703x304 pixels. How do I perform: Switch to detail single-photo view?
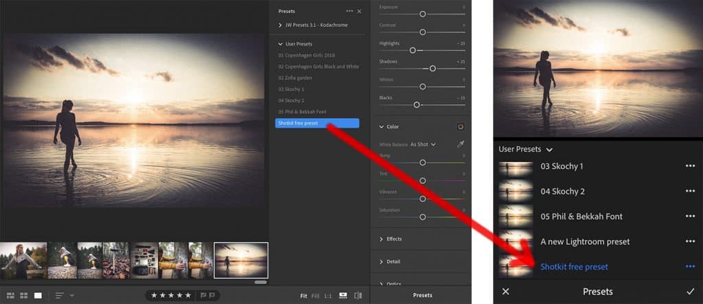click(38, 296)
